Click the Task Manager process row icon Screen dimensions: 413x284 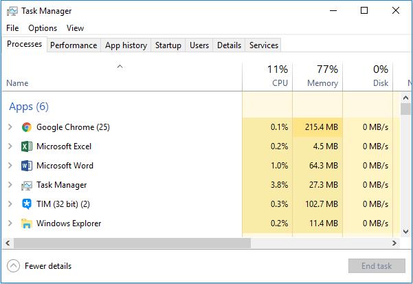[27, 185]
